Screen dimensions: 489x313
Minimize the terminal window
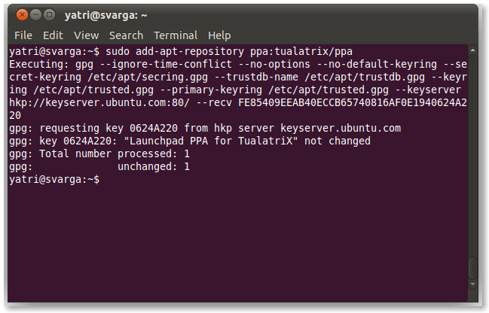click(x=36, y=14)
